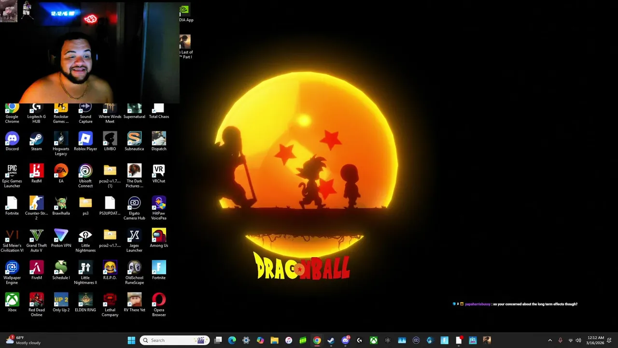The image size is (618, 348).
Task: Launch Steam from the desktop
Action: [36, 142]
